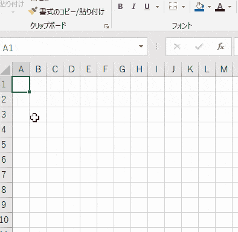238x232 pixels.
Task: Open the Clipboard (クリップボード) dialog launcher
Action: [106, 27]
